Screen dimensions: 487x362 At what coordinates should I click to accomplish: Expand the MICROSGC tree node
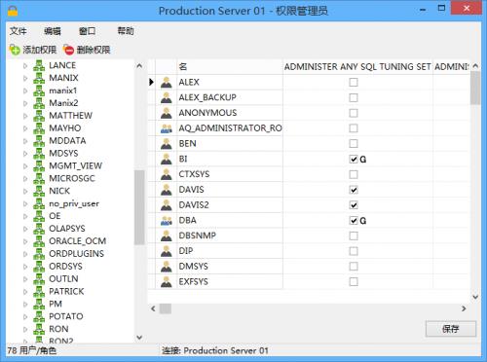coord(25,178)
